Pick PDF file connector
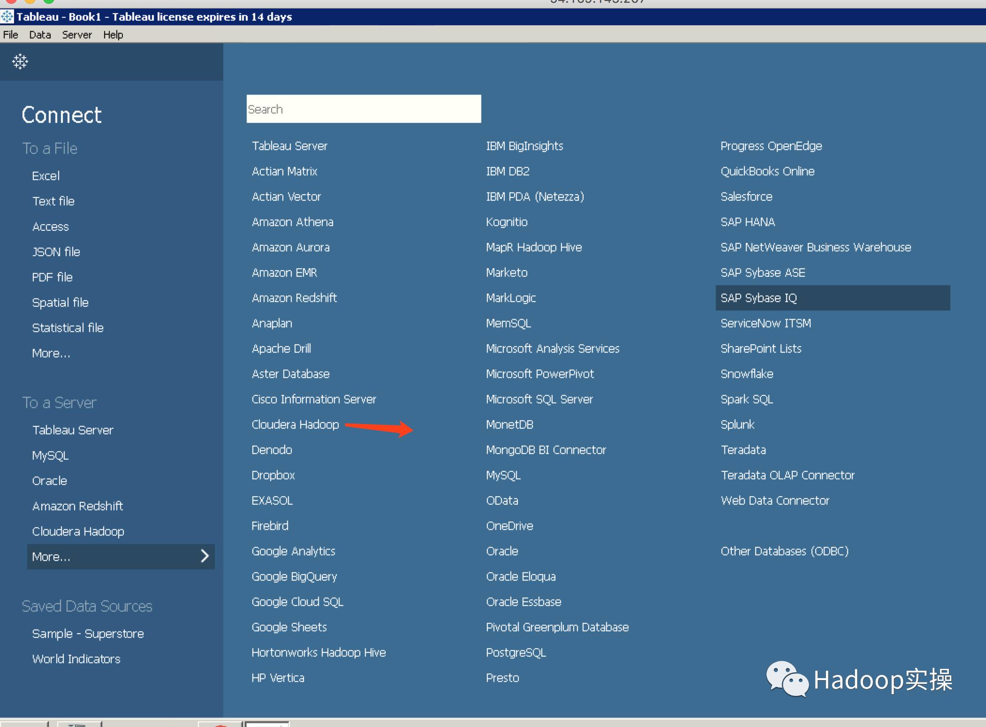Viewport: 986px width, 727px height. (53, 277)
